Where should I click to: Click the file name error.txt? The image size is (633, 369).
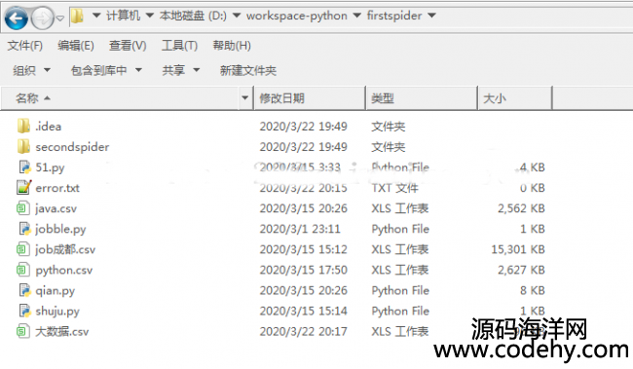click(57, 188)
